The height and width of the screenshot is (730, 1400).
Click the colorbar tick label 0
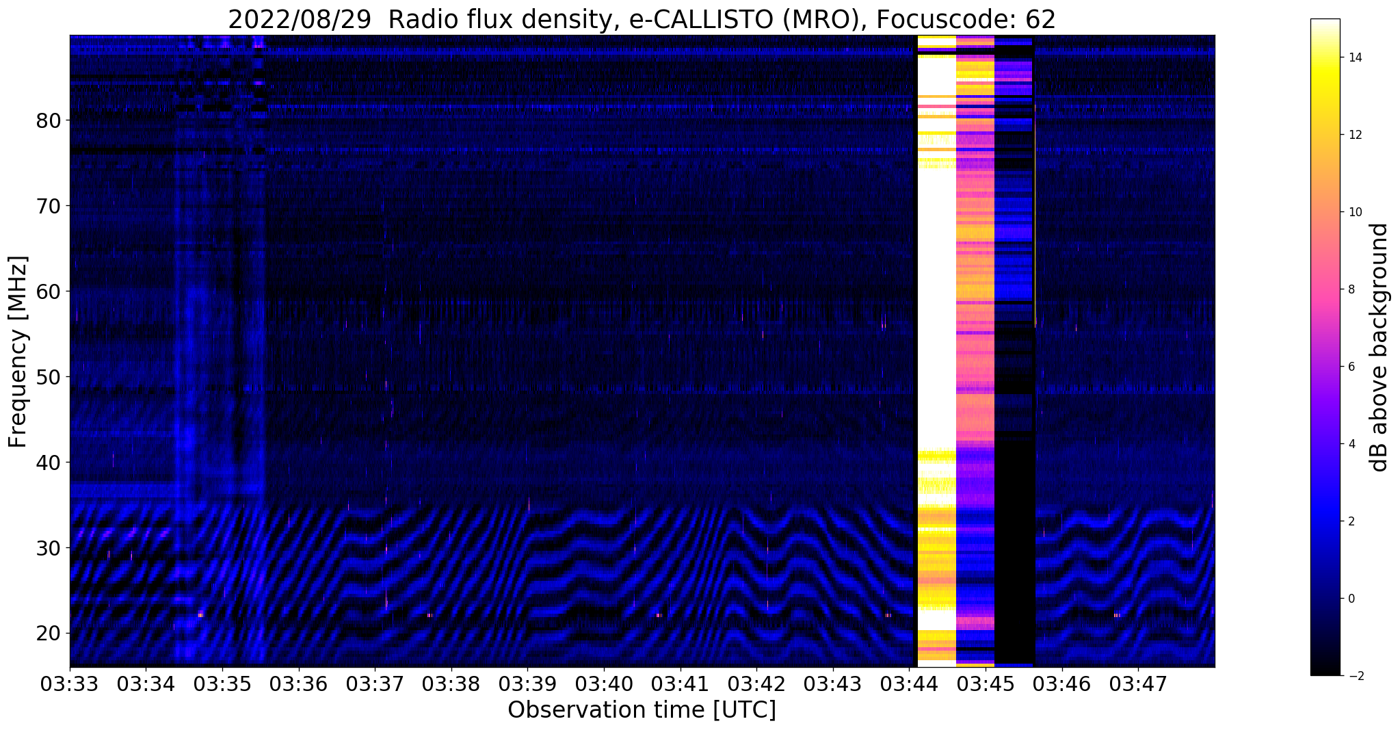1351,599
